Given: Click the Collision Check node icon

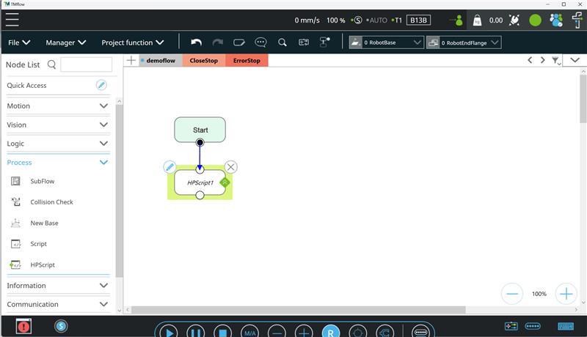Looking at the screenshot, I should [x=15, y=201].
